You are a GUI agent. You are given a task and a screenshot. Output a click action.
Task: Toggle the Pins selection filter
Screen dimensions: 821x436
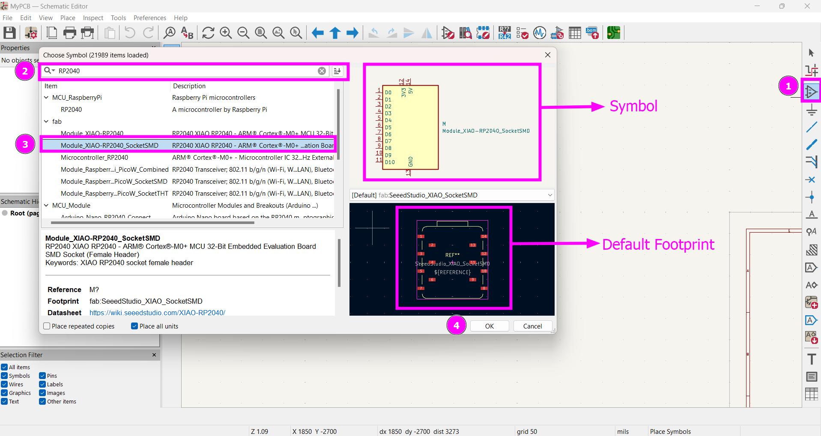[x=42, y=376]
